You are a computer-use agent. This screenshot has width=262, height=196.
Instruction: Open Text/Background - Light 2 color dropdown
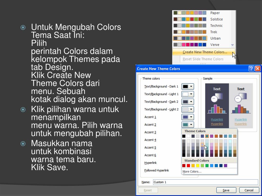(188, 109)
